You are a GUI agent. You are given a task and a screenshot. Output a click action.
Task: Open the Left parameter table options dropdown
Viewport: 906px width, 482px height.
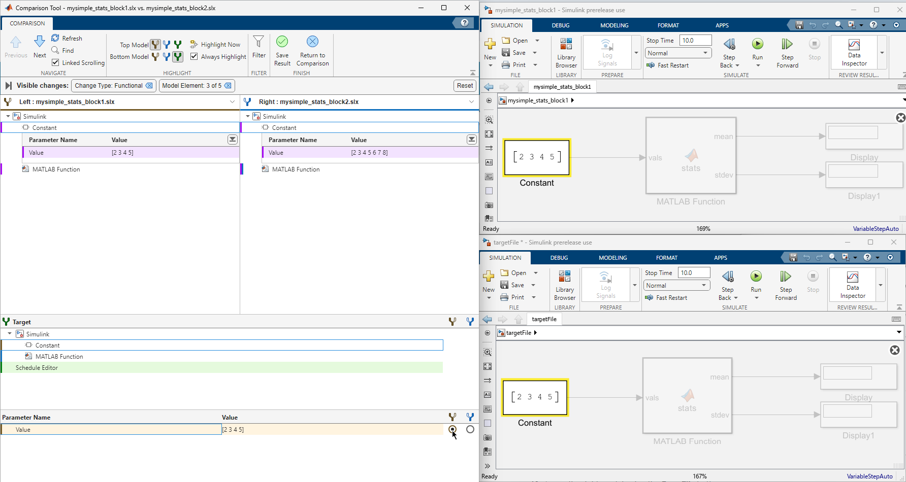pos(232,140)
